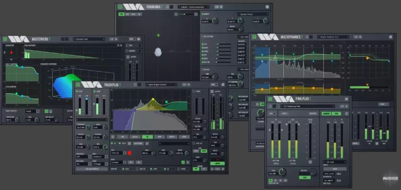Select the green EQ tab in TrackPlug
Screen dimensions: 401x190
147,137
